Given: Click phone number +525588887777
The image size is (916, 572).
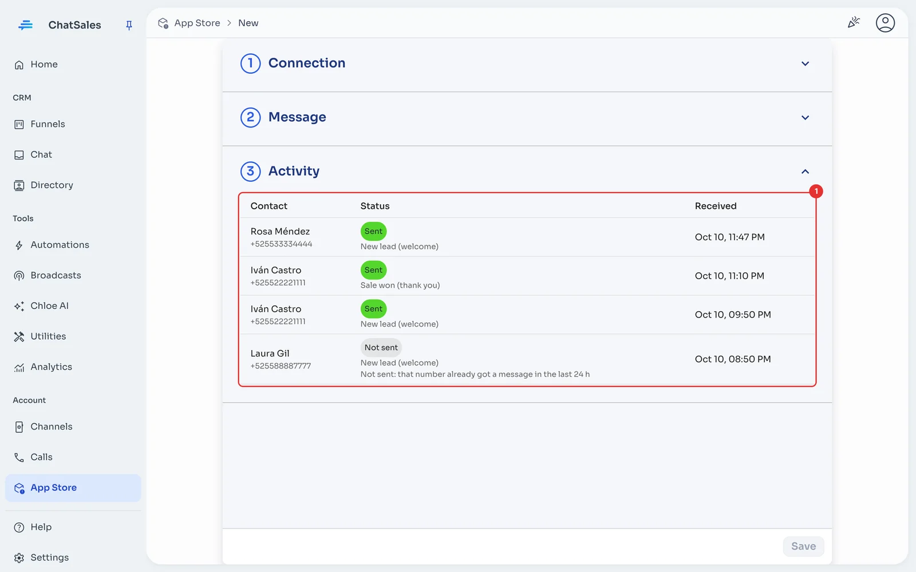Looking at the screenshot, I should click(281, 366).
